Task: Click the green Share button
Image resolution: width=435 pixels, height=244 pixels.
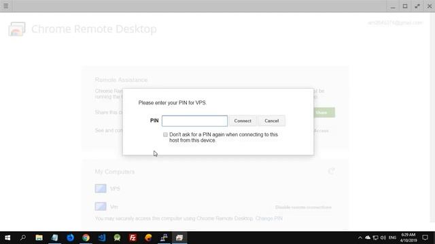Action: pyautogui.click(x=324, y=113)
